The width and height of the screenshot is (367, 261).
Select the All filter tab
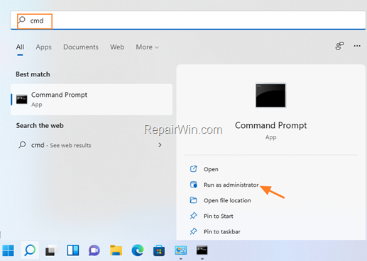click(x=20, y=47)
